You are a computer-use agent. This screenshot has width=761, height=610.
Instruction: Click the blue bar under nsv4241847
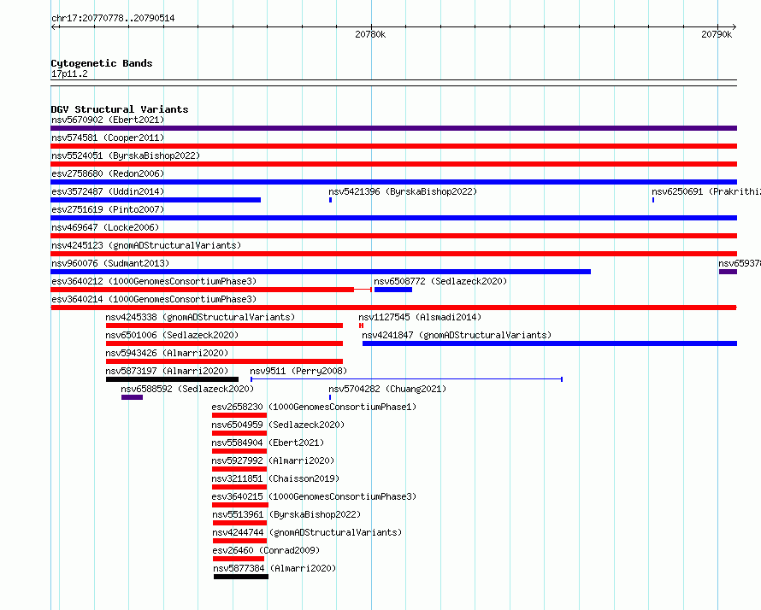tap(550, 343)
